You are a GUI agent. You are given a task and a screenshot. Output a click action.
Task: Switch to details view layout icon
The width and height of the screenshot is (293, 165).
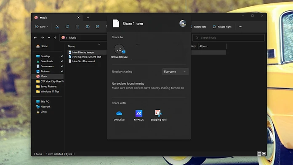259,154
